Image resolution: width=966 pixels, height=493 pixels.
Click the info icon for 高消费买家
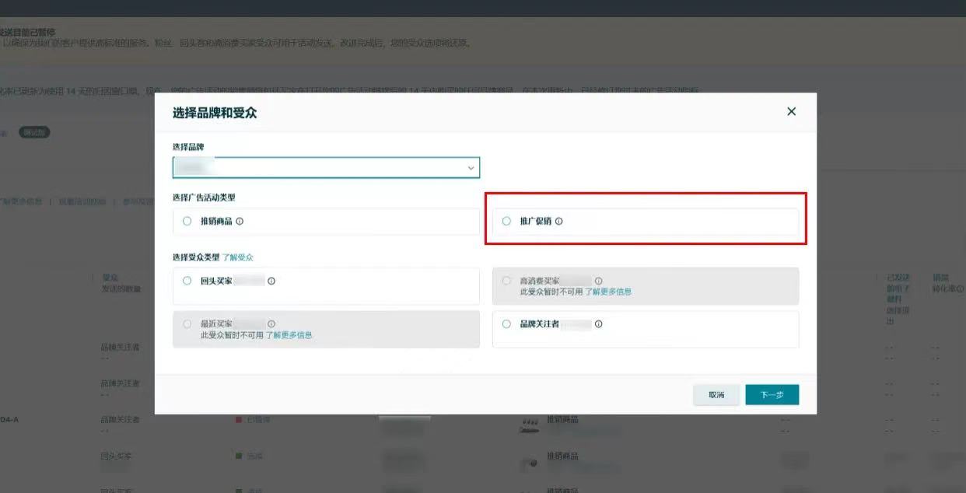click(598, 281)
